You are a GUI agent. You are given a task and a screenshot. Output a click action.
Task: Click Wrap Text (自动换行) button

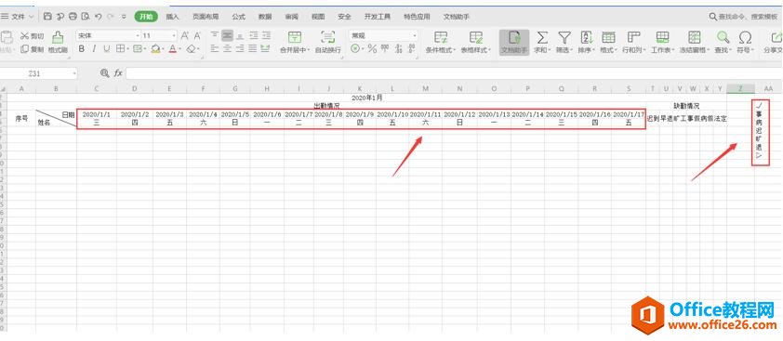(x=328, y=43)
